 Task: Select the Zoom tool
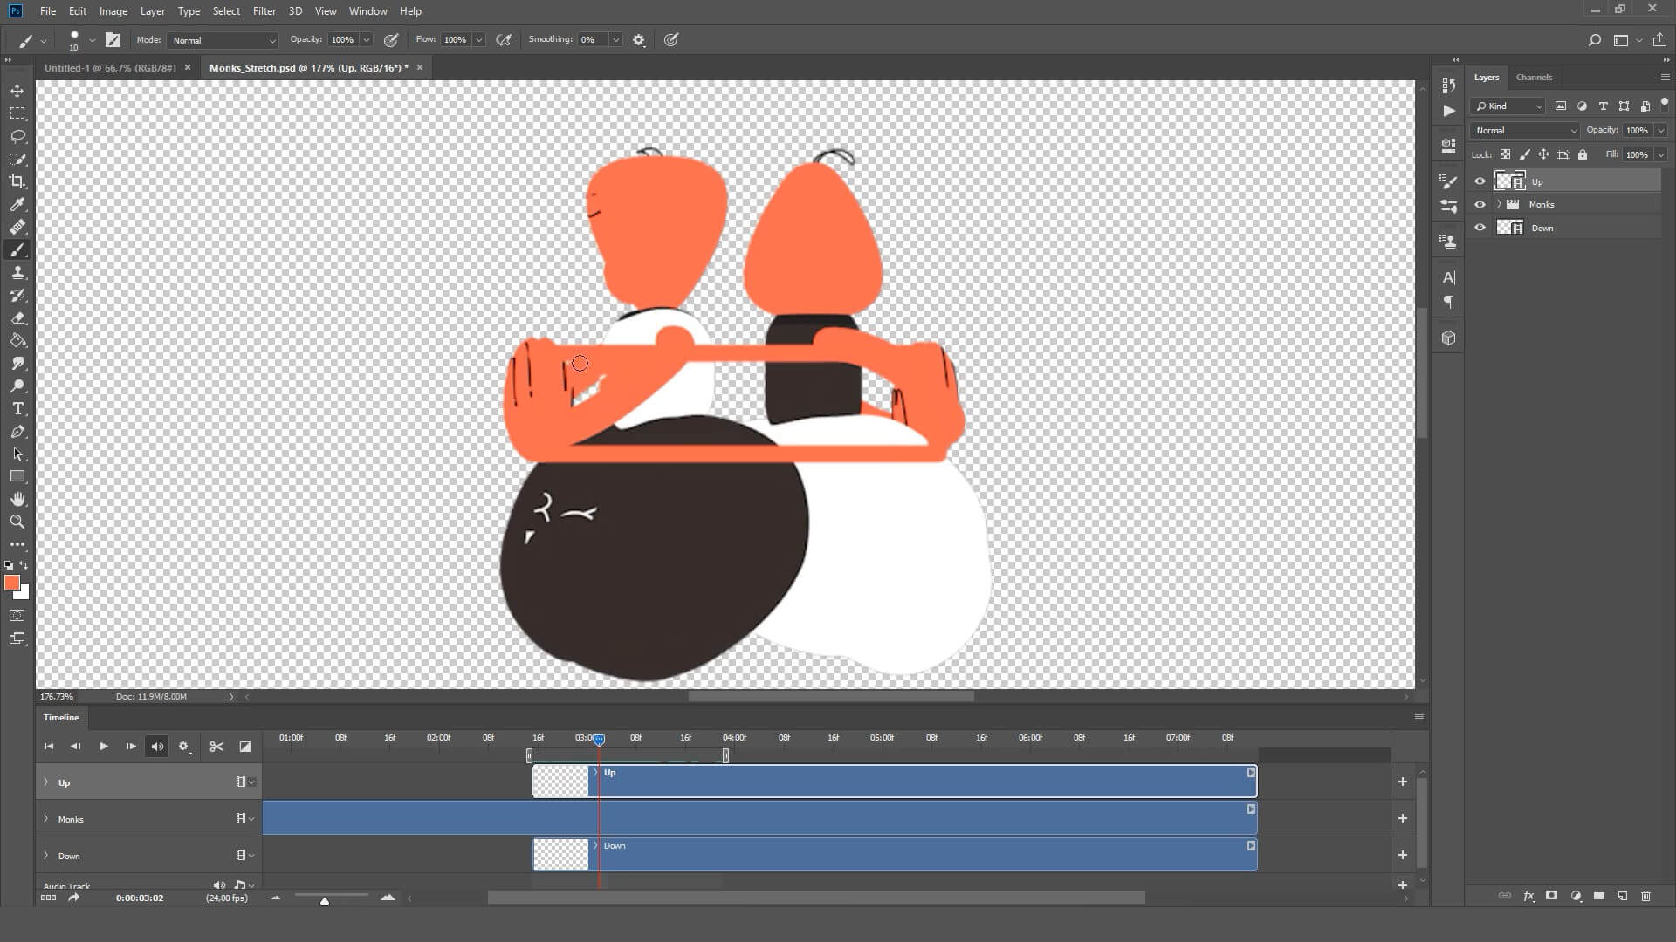pos(17,522)
